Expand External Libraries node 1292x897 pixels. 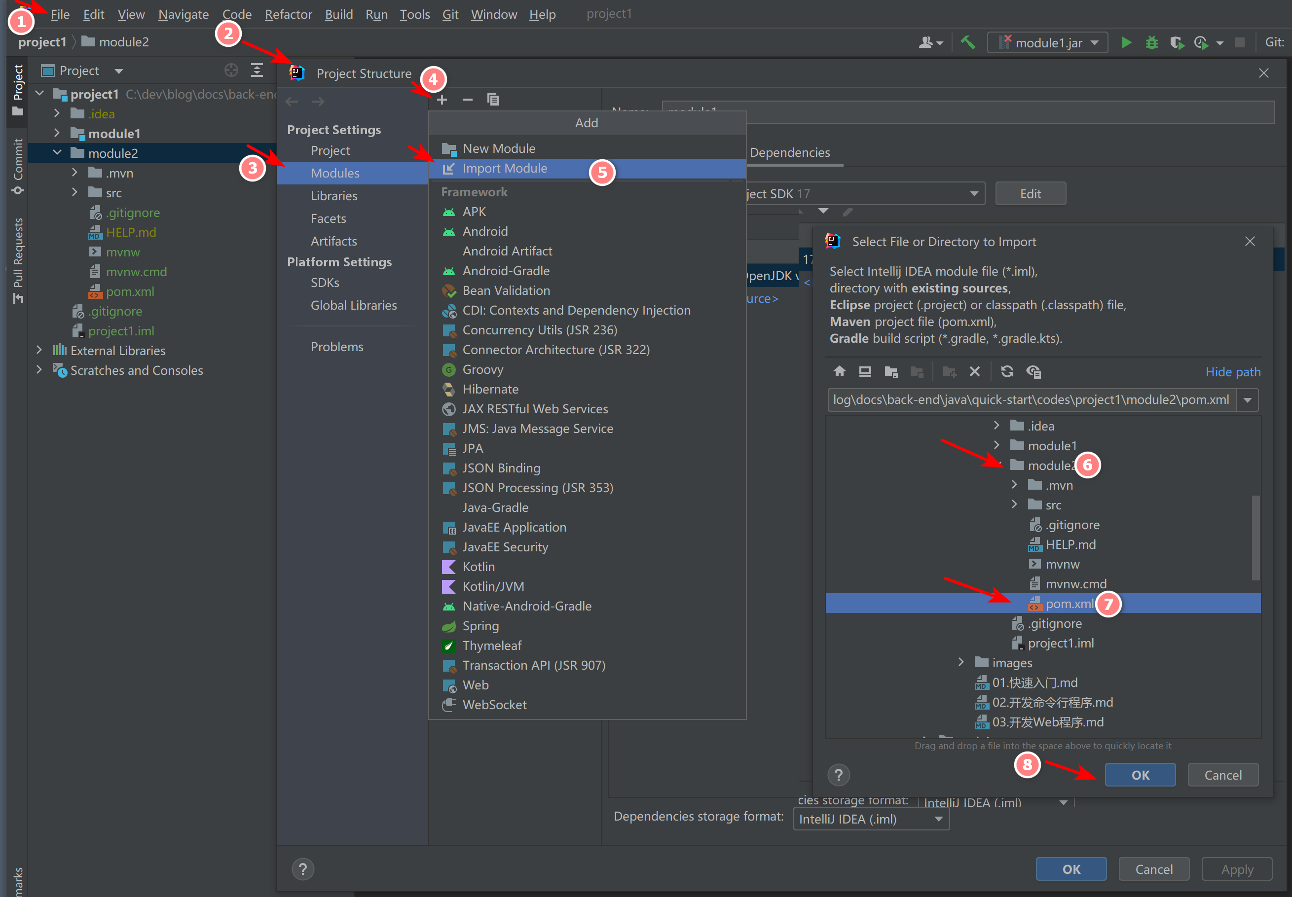coord(39,350)
